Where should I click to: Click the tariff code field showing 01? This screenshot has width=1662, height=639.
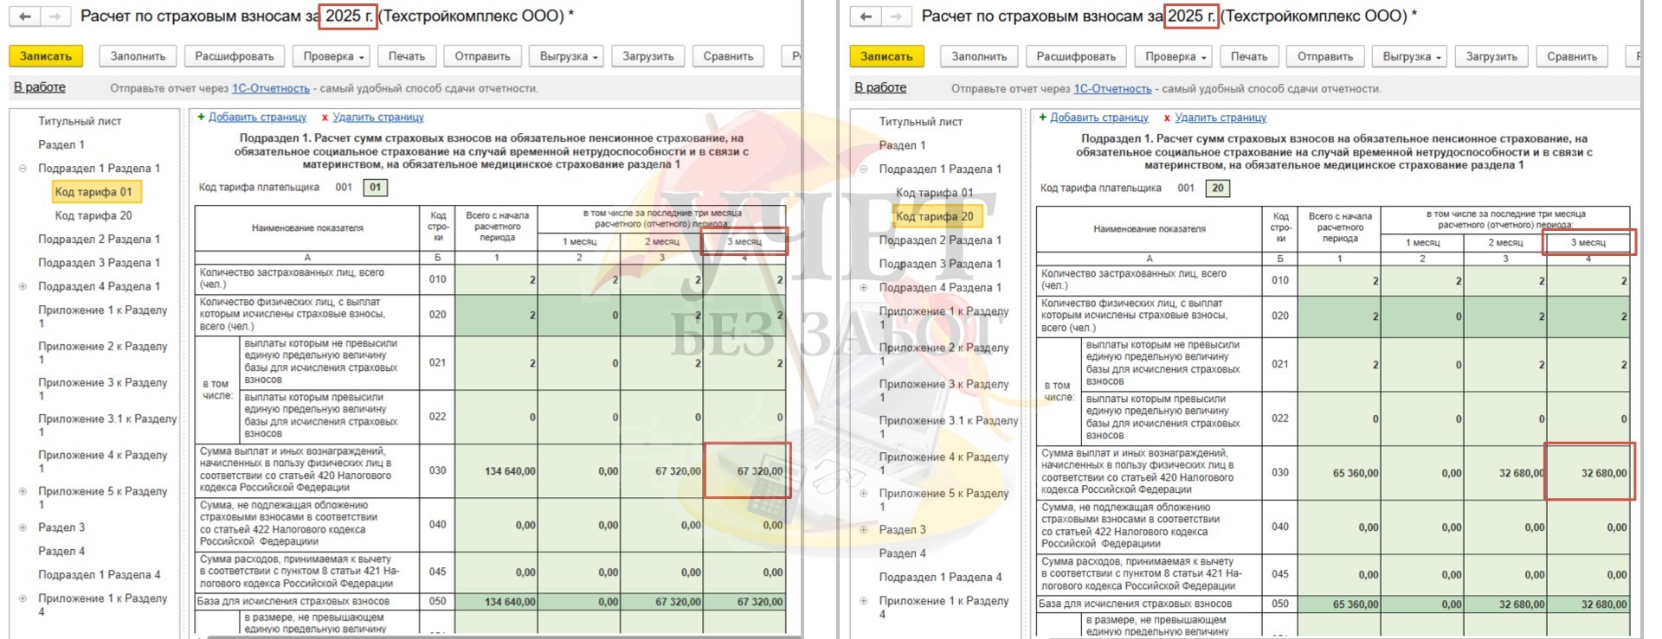click(x=375, y=187)
